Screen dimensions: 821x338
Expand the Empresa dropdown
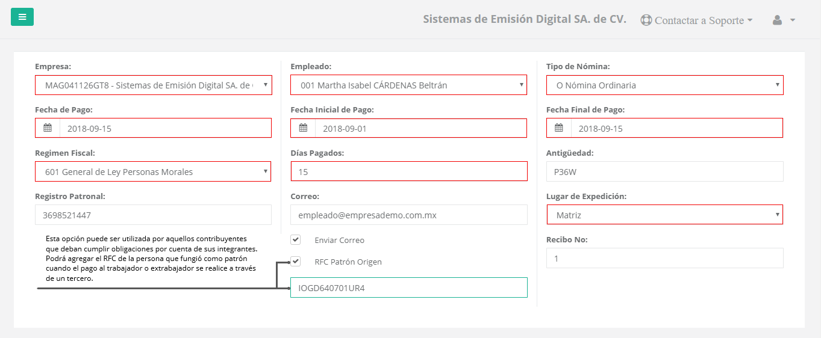tap(154, 85)
